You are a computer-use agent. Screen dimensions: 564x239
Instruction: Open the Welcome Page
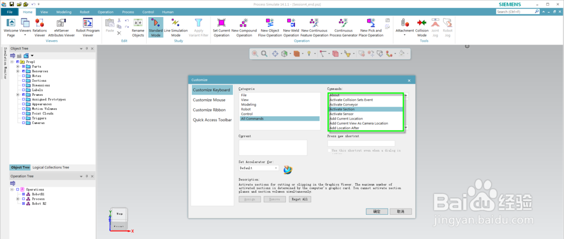click(11, 28)
